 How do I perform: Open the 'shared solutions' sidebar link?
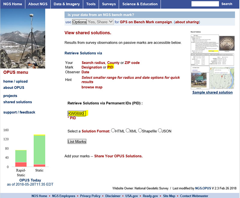[x=17, y=102]
